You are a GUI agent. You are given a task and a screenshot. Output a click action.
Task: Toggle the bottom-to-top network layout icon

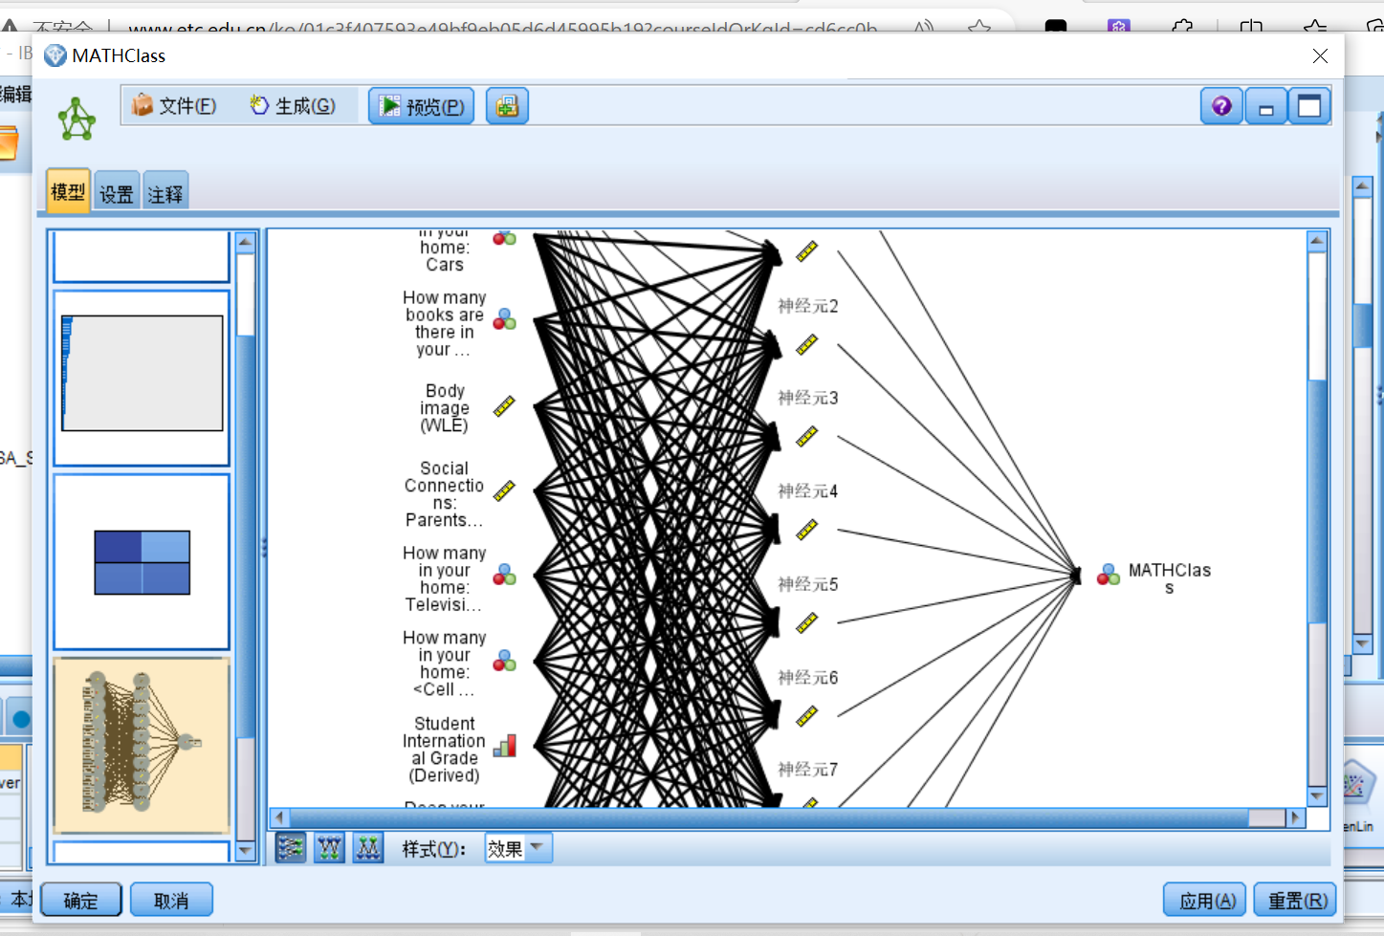pyautogui.click(x=368, y=848)
